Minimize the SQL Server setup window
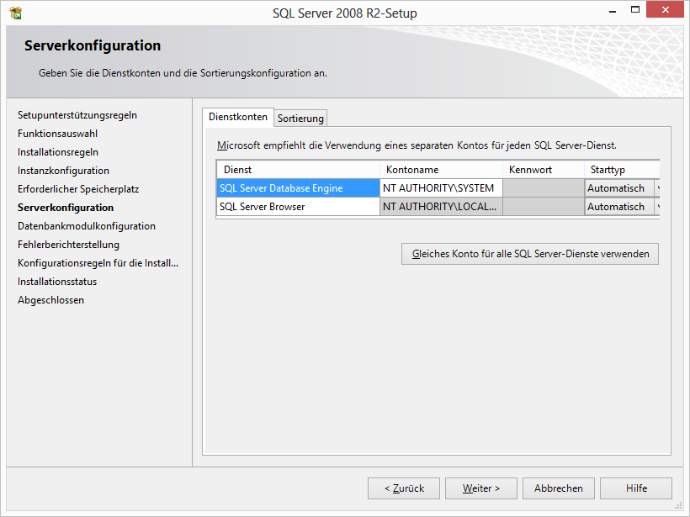Viewport: 690px width, 517px height. click(x=612, y=10)
